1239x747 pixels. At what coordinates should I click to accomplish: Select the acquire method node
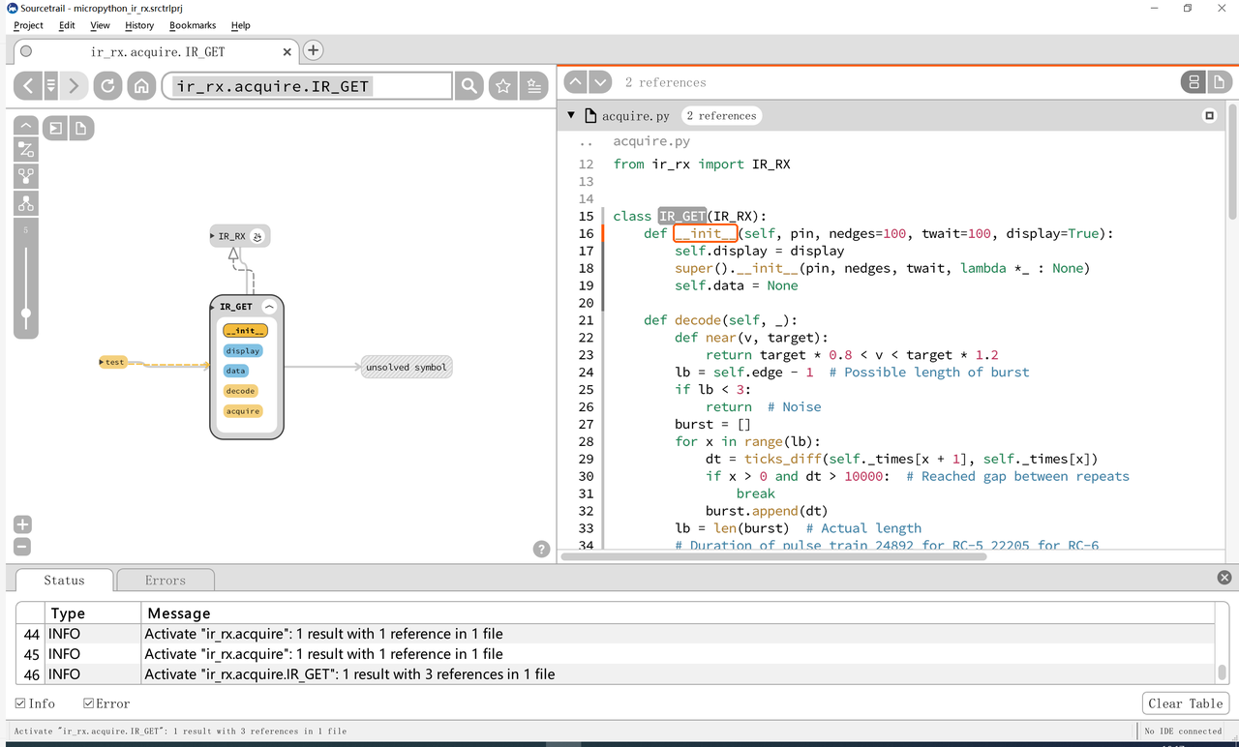[243, 411]
